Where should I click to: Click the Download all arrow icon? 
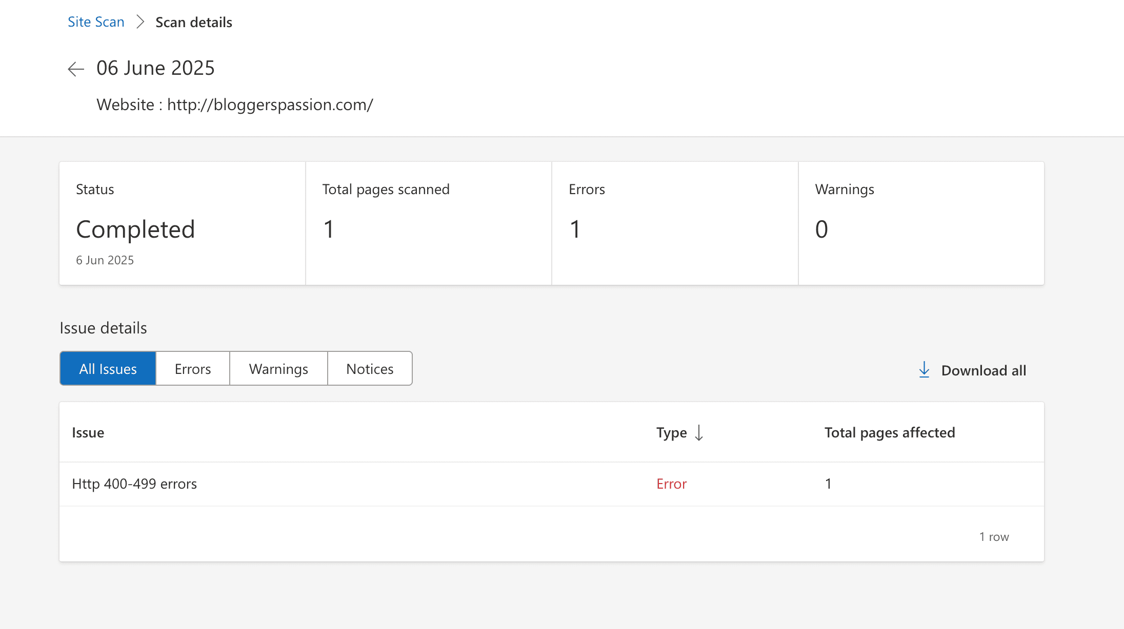[924, 370]
